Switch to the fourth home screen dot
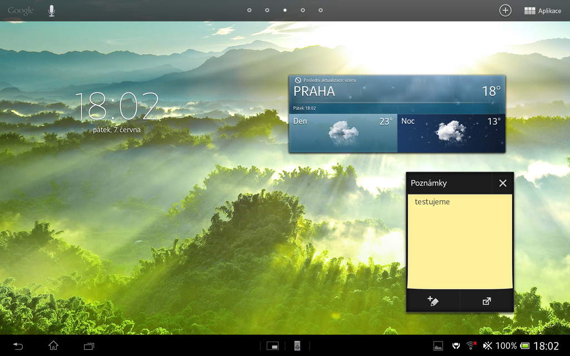The width and height of the screenshot is (570, 356). (x=302, y=9)
